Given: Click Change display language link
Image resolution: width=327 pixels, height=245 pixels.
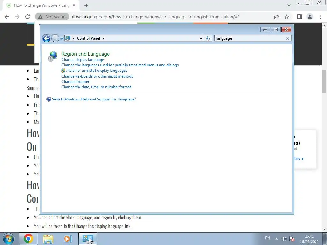Looking at the screenshot, I should click(x=83, y=60).
